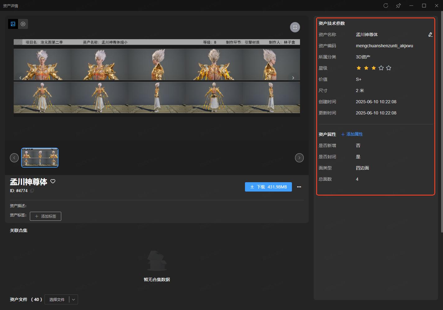Favorite the asset with heart icon
This screenshot has height=310, width=443.
tap(53, 181)
